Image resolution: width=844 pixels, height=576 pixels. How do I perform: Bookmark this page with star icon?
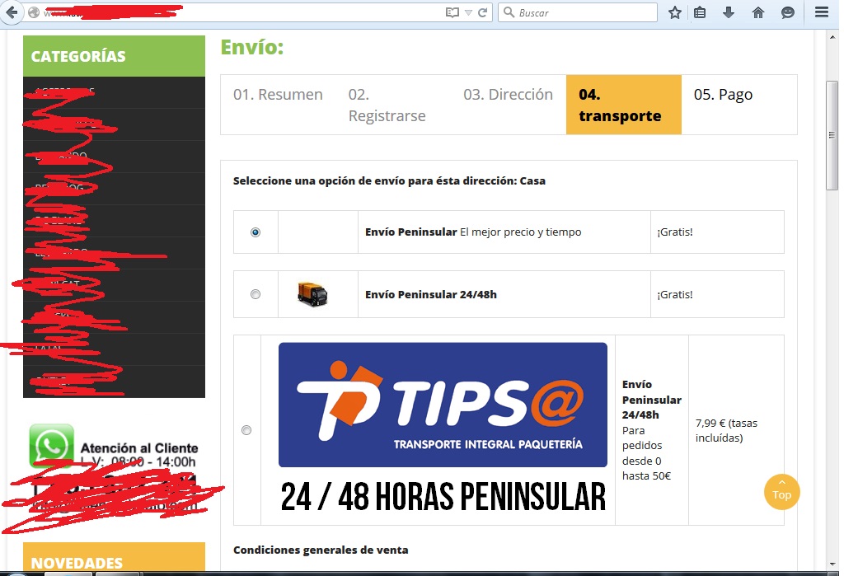tap(674, 12)
